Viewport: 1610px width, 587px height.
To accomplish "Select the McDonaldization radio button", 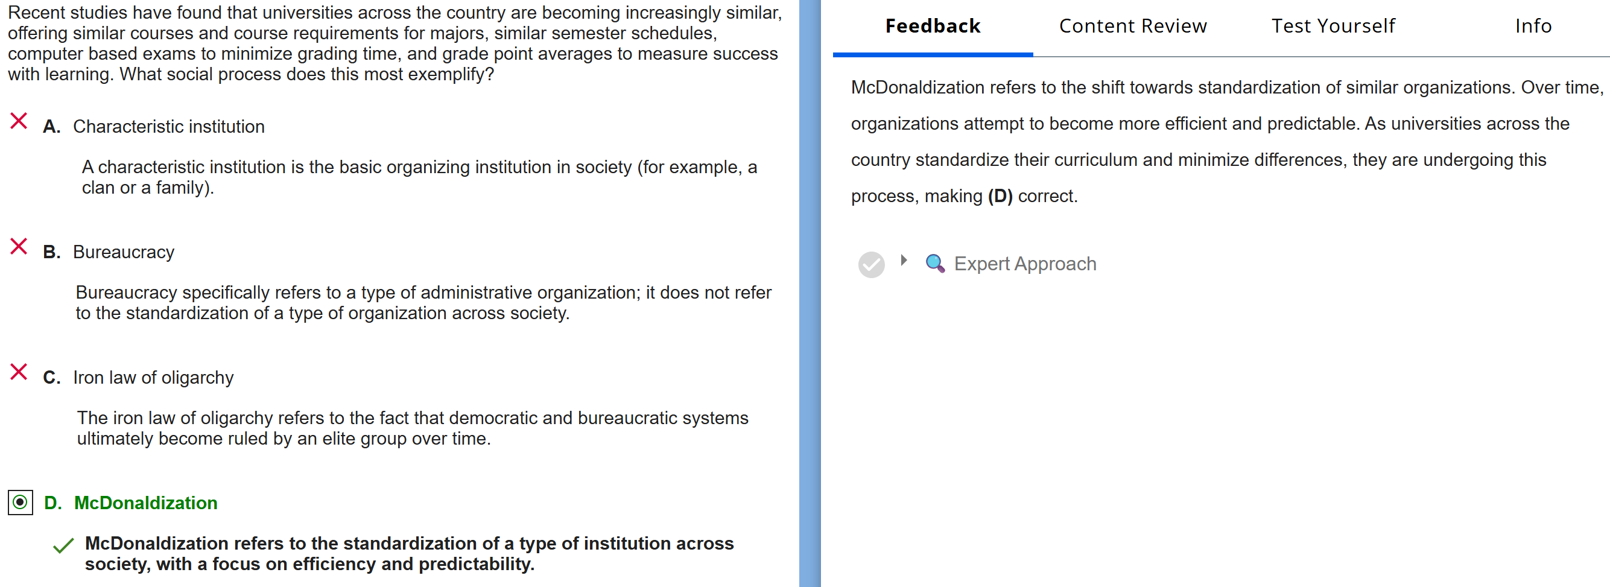I will (20, 502).
